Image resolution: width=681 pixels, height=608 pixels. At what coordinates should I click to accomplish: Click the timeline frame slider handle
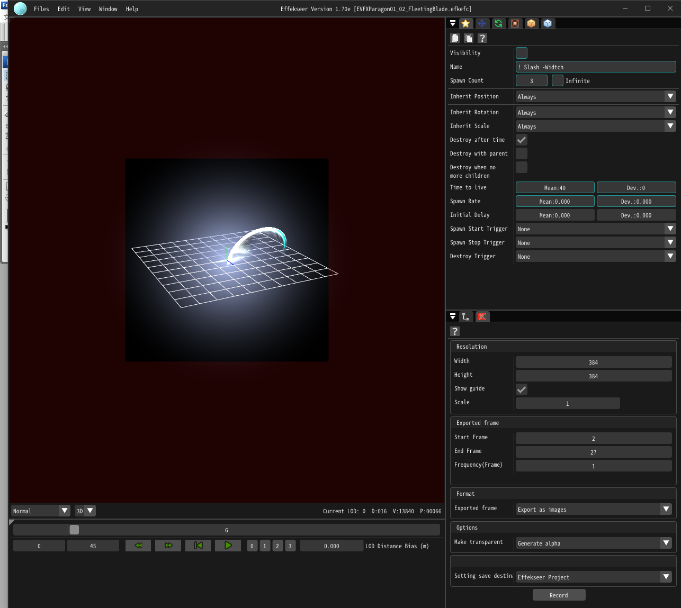[x=74, y=530]
